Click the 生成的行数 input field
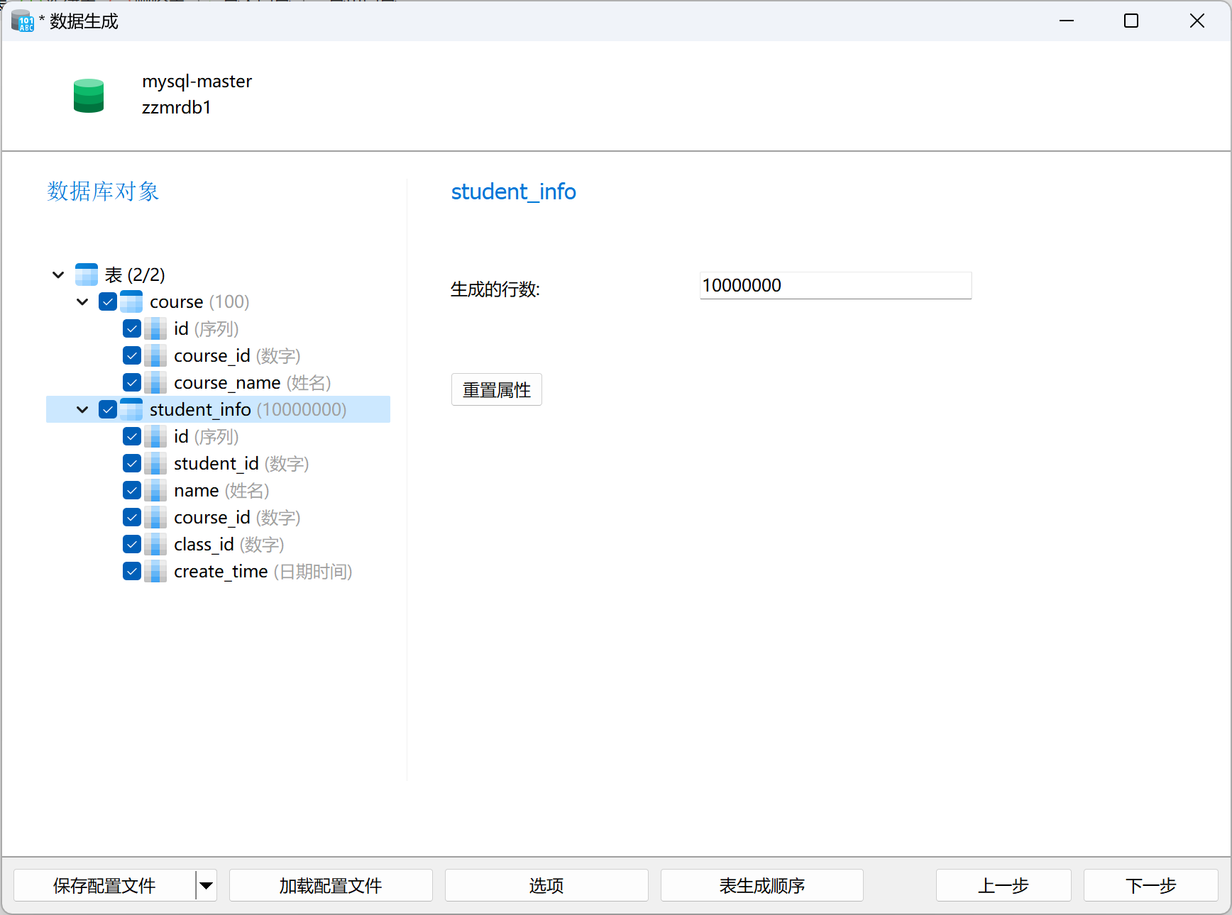Screen dimensions: 1232x915 click(x=835, y=285)
